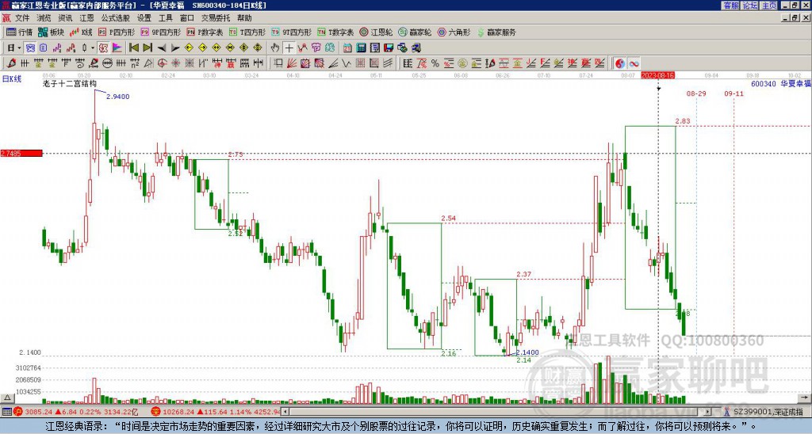Click the 2023-08-16 date marker
The image size is (812, 434).
pyautogui.click(x=657, y=75)
